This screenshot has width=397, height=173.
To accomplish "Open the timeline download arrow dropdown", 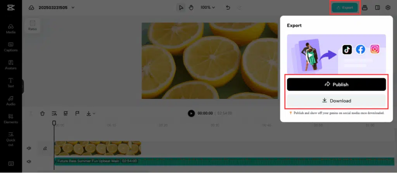I will (x=91, y=114).
